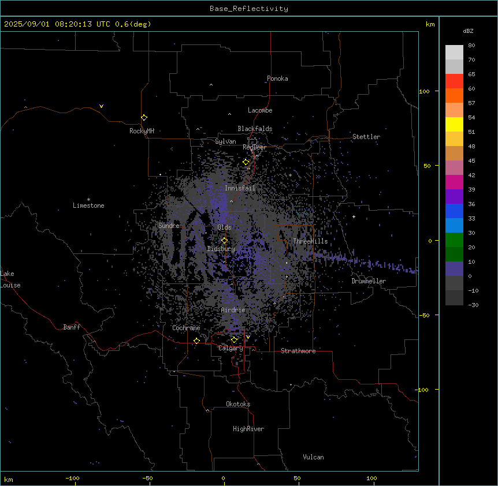
Task: Click the Calgary city label
Action: (231, 348)
